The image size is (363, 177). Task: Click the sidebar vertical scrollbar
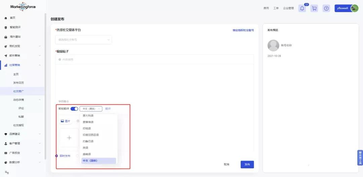tap(45, 86)
